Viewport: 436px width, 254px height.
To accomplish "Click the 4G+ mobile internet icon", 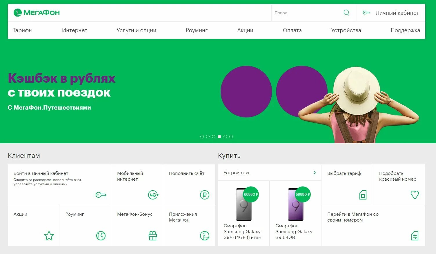I will click(153, 195).
